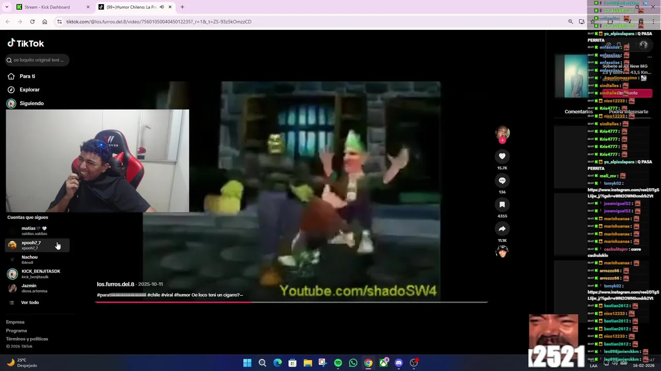
Task: Go to Para ti feed
Action: [x=27, y=76]
